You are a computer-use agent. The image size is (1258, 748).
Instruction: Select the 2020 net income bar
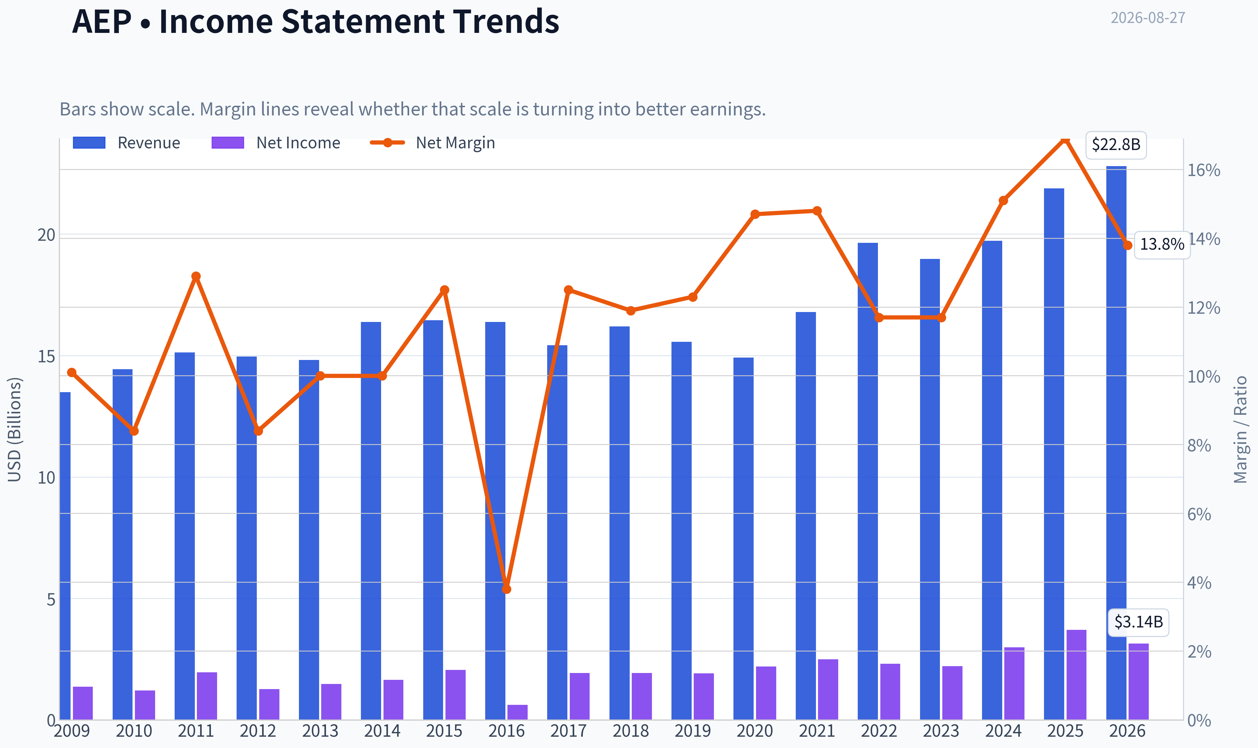[x=766, y=693]
